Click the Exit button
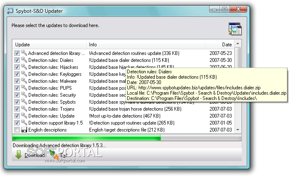Screen dimensions: 294x177 [x=59, y=155]
